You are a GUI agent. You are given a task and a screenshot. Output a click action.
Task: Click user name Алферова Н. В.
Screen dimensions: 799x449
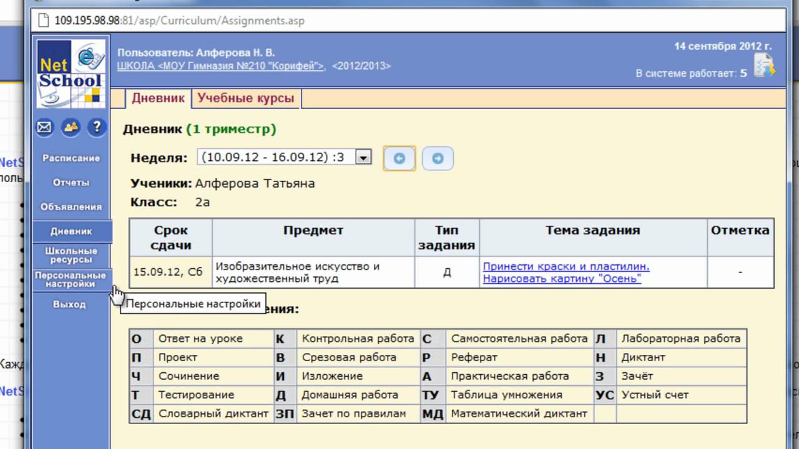click(x=235, y=52)
